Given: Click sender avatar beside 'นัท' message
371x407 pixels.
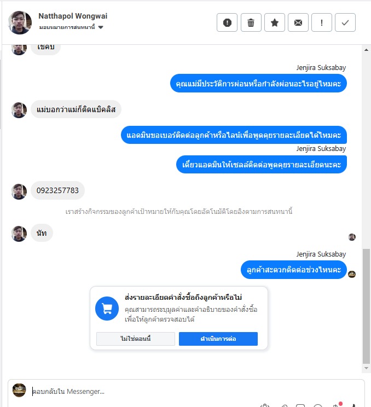Looking at the screenshot, I should [x=19, y=234].
